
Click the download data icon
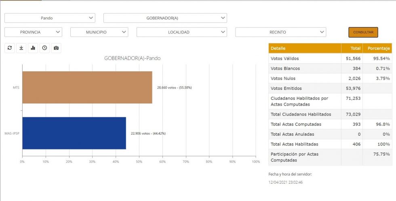21,48
